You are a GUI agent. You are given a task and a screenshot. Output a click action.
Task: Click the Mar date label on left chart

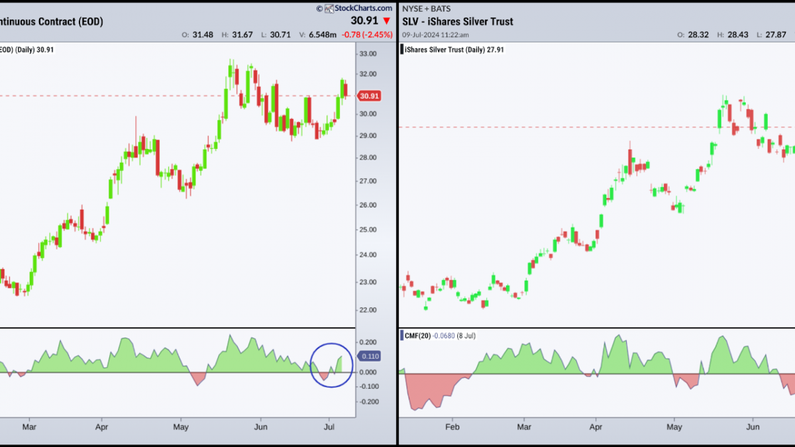[28, 428]
